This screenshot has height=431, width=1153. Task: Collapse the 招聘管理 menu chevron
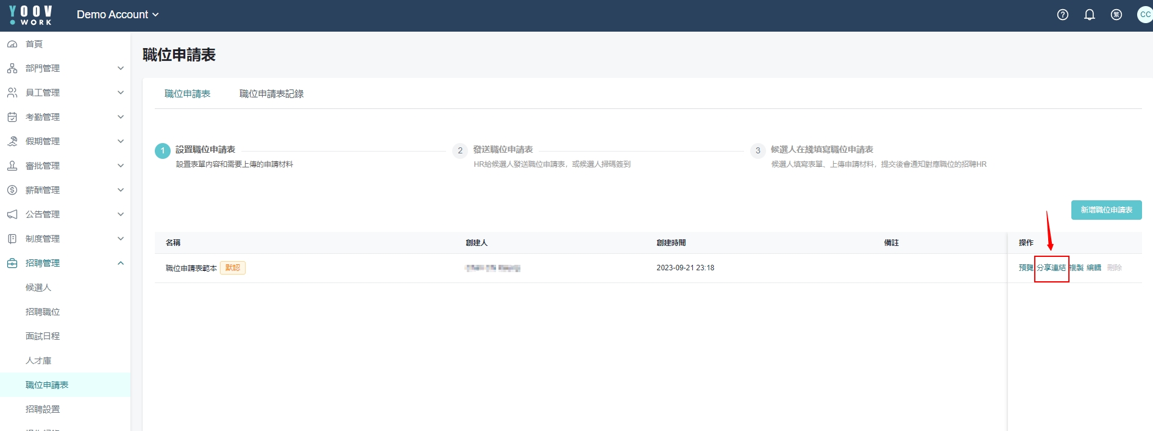point(121,263)
